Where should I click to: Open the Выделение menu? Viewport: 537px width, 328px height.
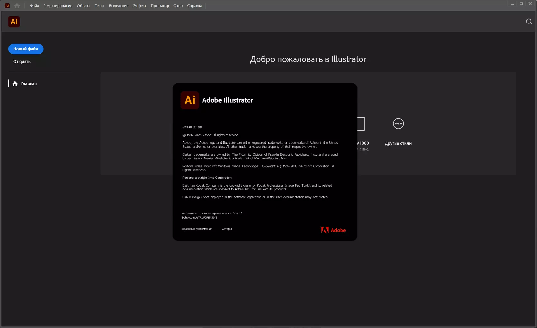119,6
